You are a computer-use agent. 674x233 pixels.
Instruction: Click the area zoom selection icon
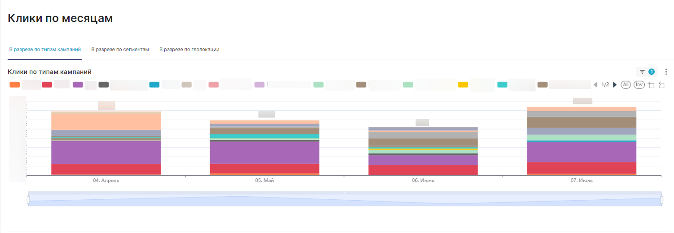tap(652, 85)
